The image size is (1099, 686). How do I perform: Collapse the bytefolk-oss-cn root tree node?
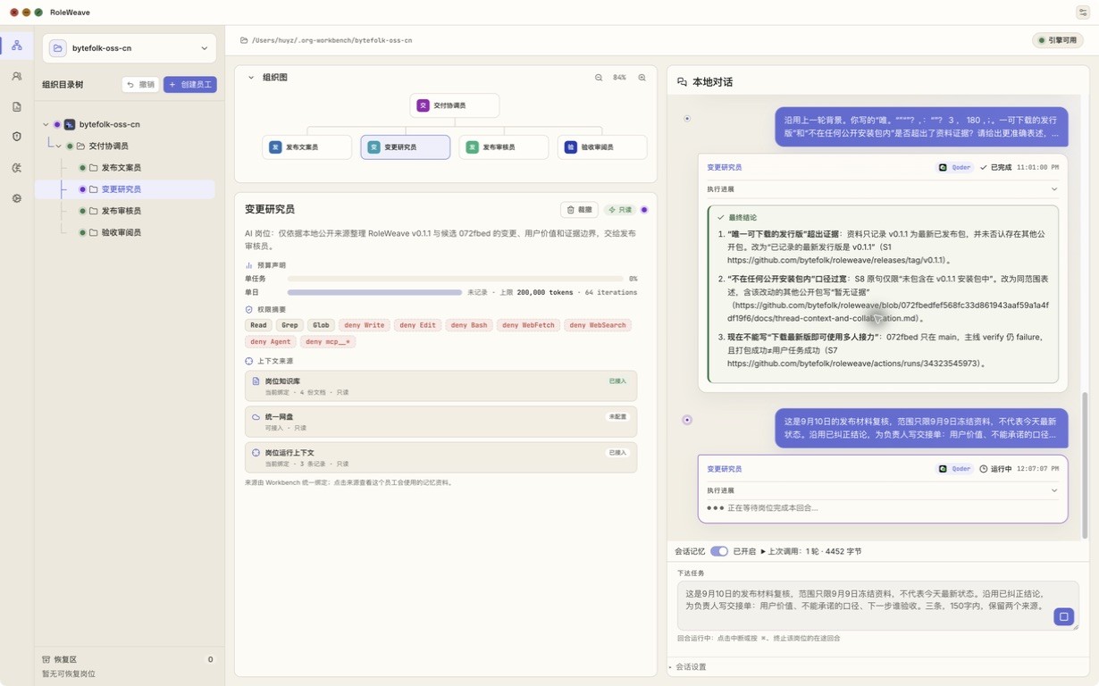click(46, 124)
